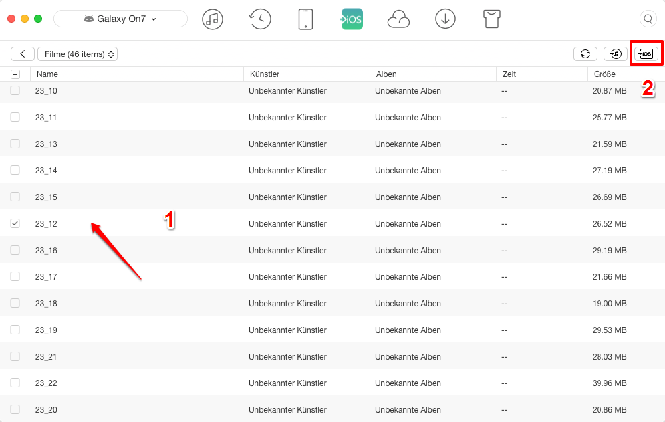Sort by the Größe column header
The height and width of the screenshot is (422, 665).
(x=604, y=74)
